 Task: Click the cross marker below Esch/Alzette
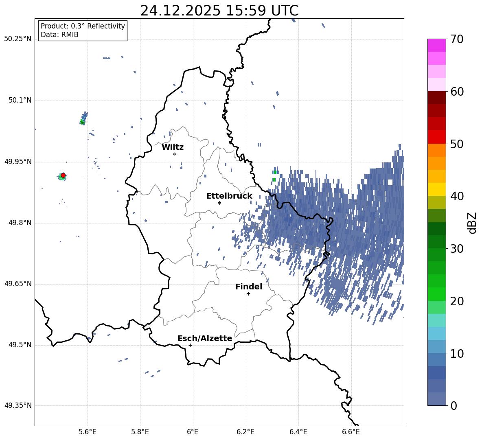pyautogui.click(x=190, y=345)
